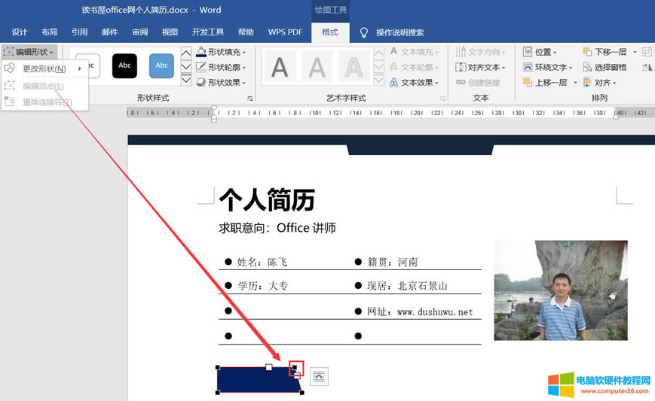Click the layout options icon beside shape
Image resolution: width=655 pixels, height=401 pixels.
click(319, 376)
